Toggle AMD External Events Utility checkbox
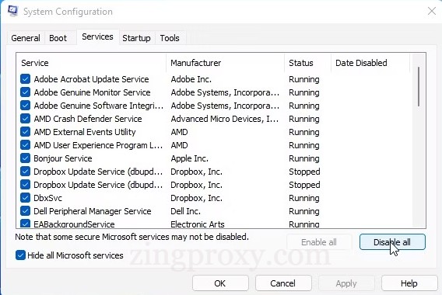Image resolution: width=442 pixels, height=295 pixels. point(25,132)
